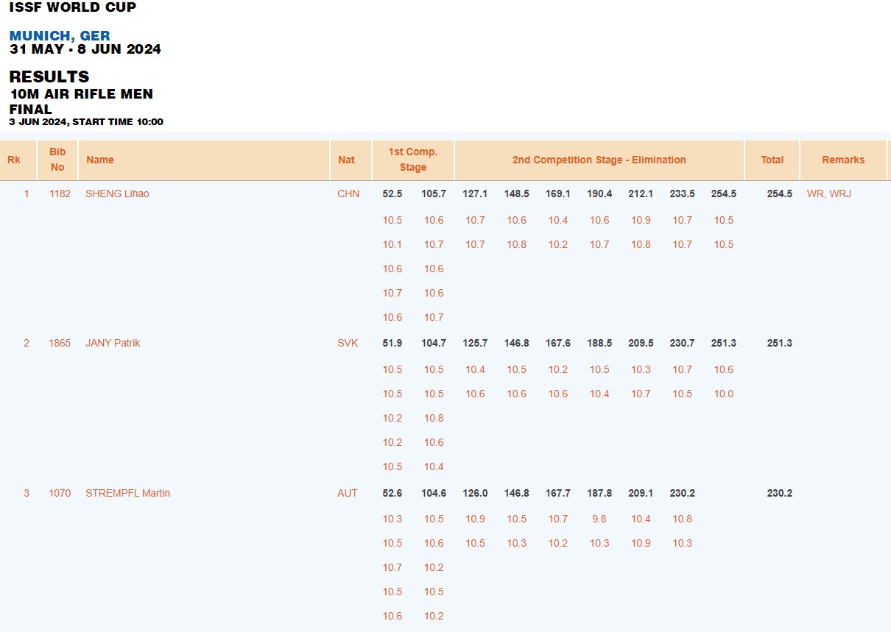Click the Bib No column header
Screen dimensions: 891x632
57,160
